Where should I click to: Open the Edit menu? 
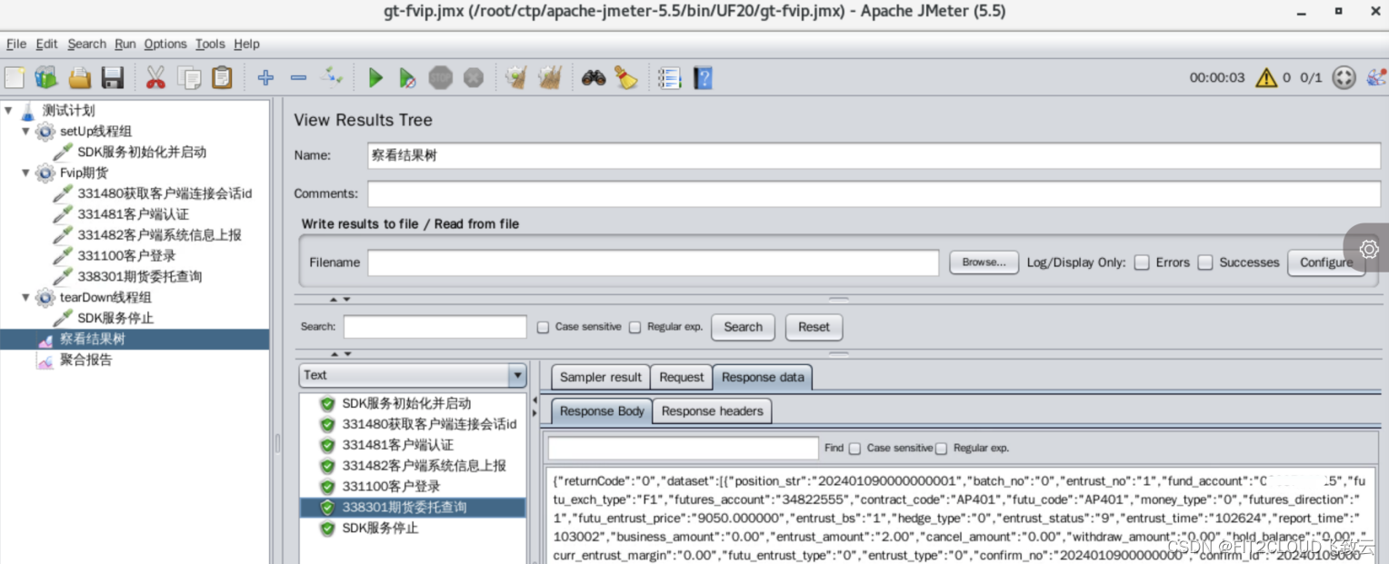pos(46,44)
